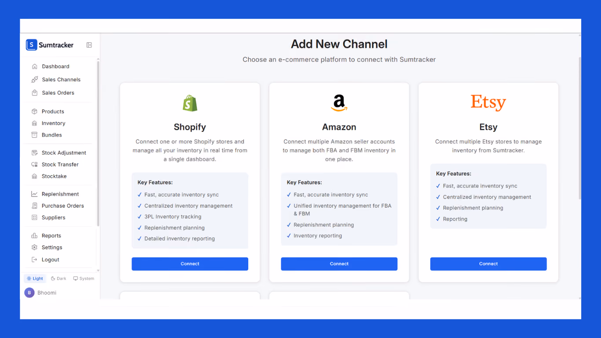Switch to System theme

[84, 279]
